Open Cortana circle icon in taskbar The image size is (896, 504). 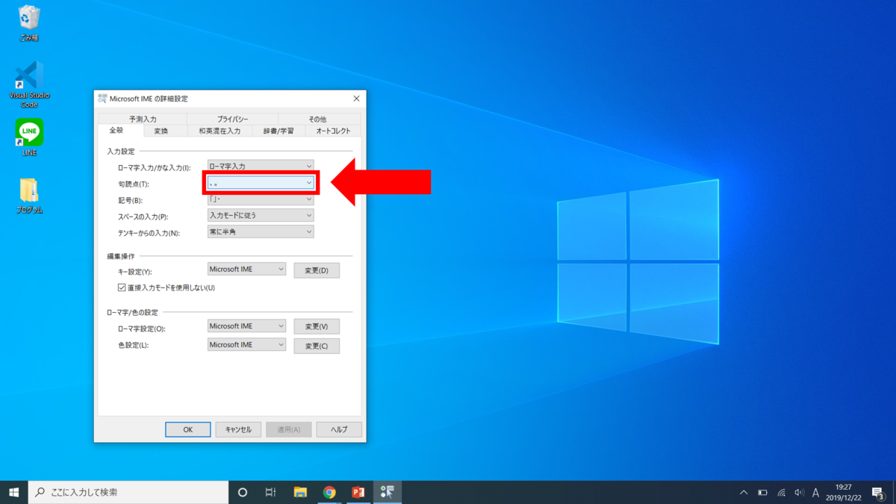click(242, 492)
